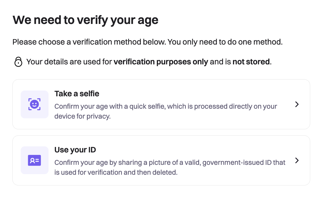Click the selfie face-scan icon
This screenshot has height=197, width=319.
point(34,104)
